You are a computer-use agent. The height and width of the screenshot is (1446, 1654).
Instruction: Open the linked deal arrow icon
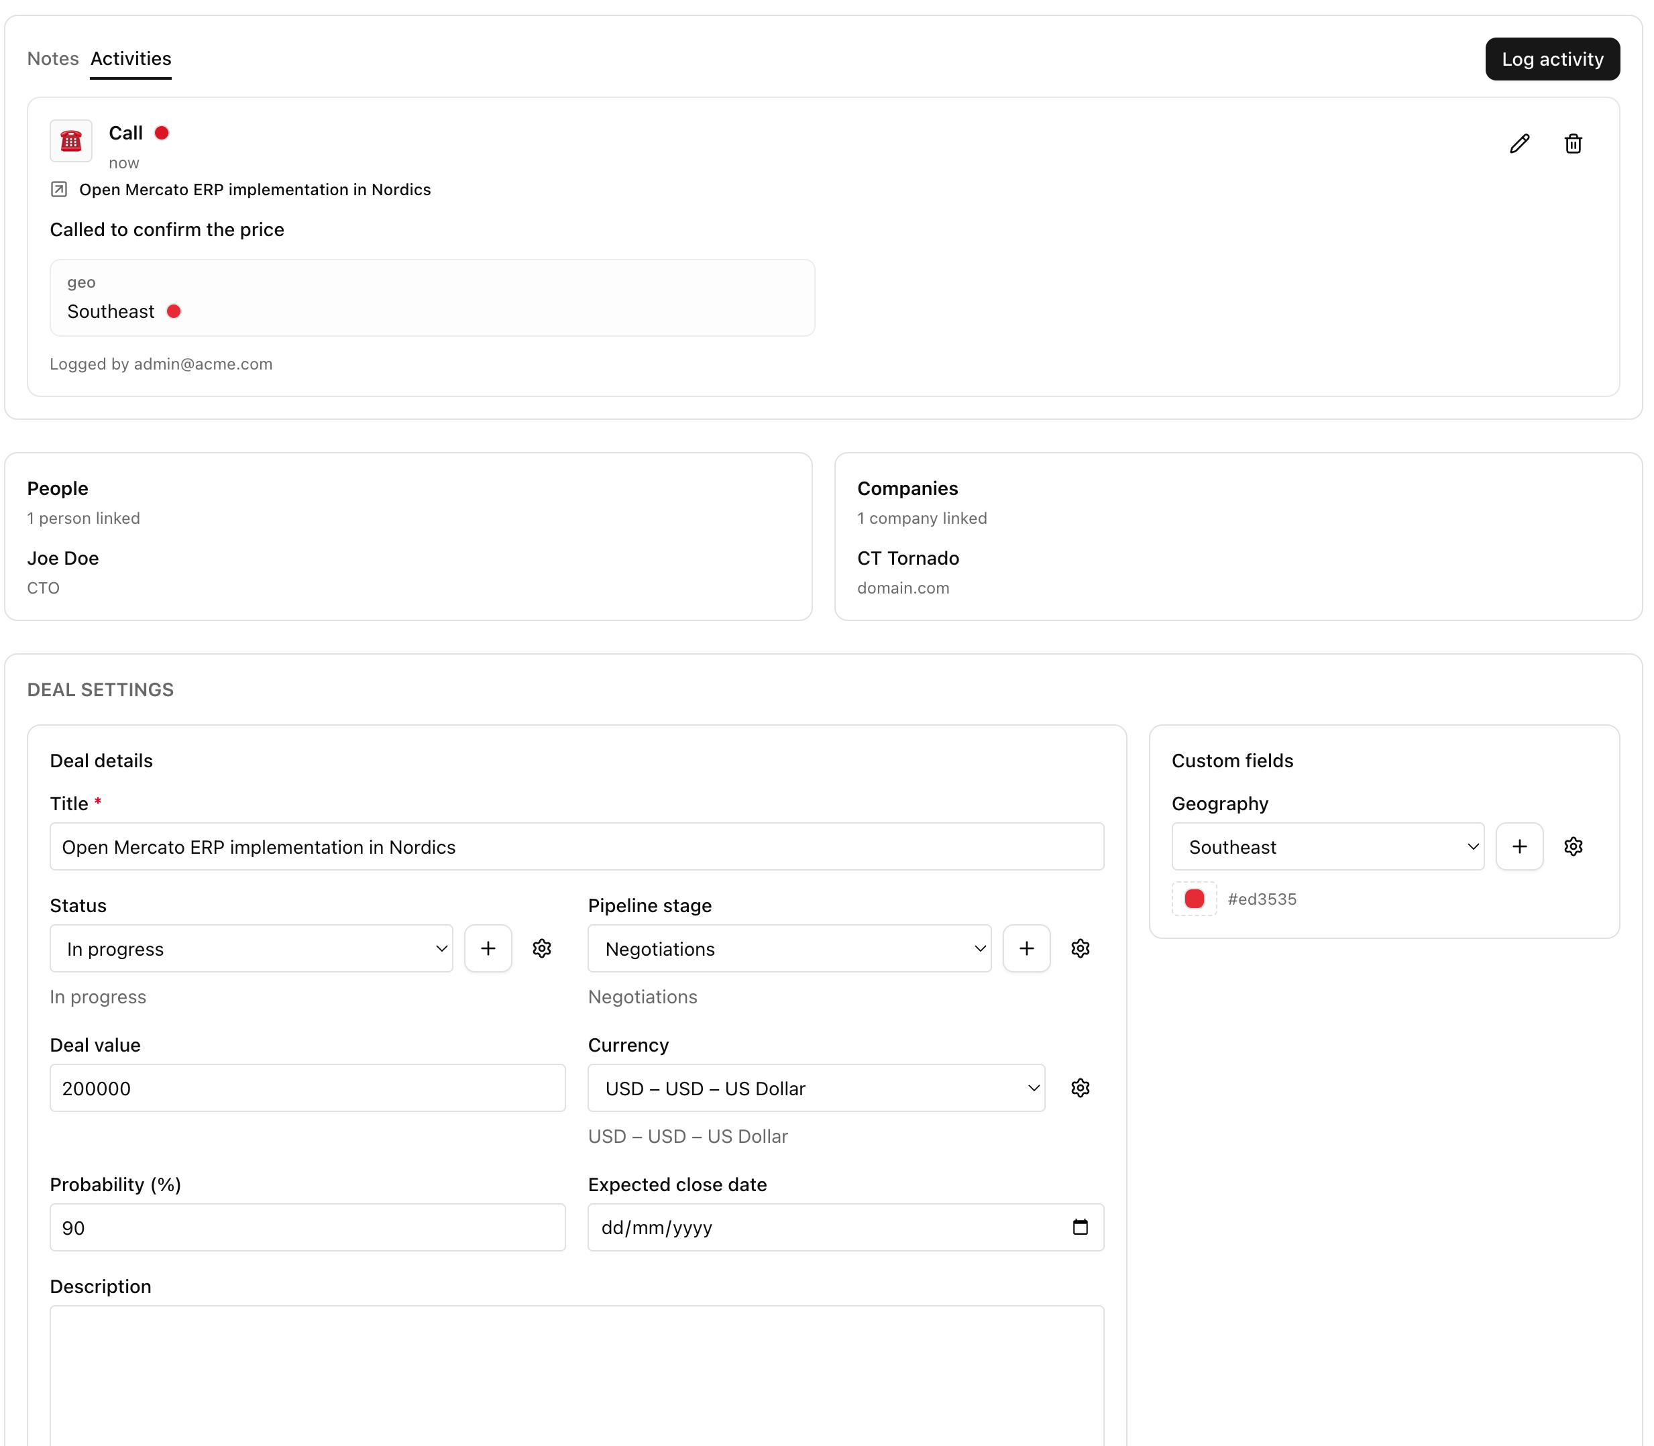59,190
